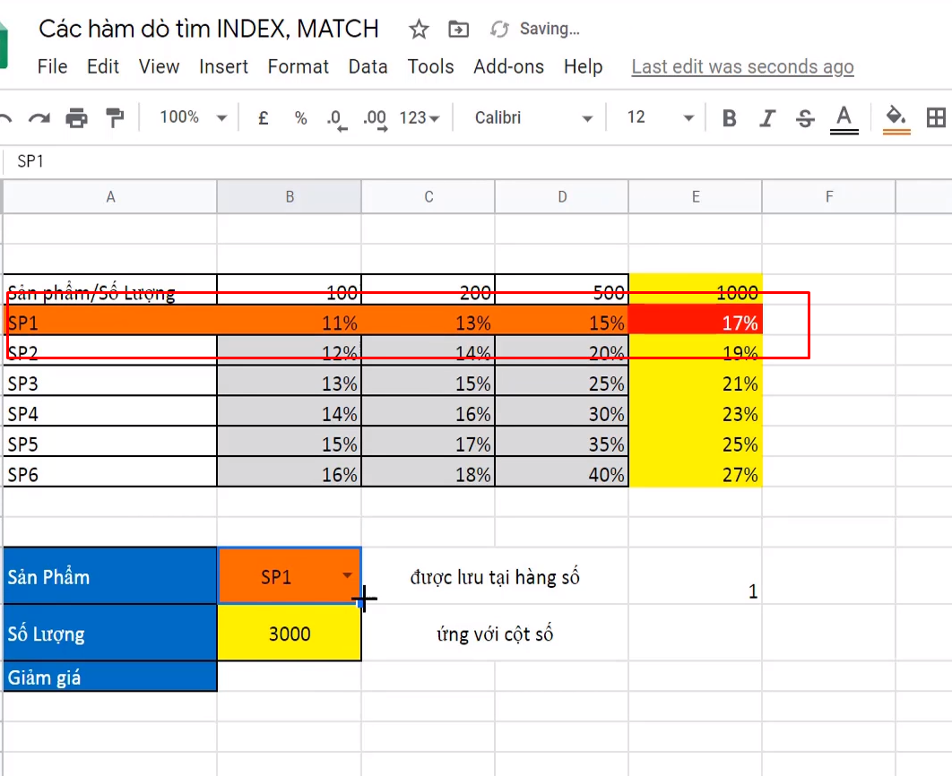The image size is (952, 776).
Task: Open the 123 more formats dropdown
Action: (x=420, y=117)
